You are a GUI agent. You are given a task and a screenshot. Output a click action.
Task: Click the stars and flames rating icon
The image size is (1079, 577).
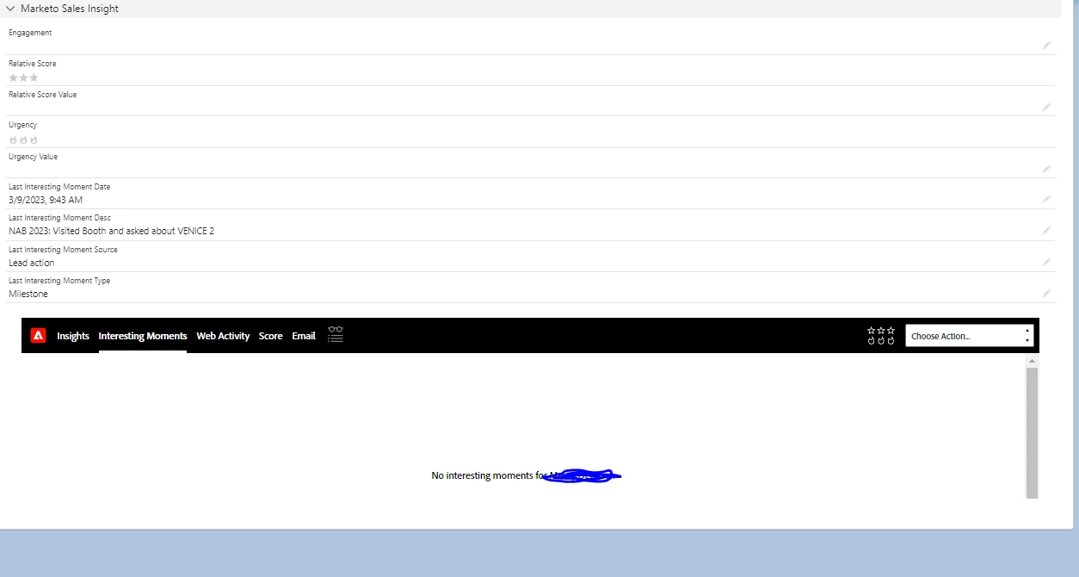click(x=881, y=336)
